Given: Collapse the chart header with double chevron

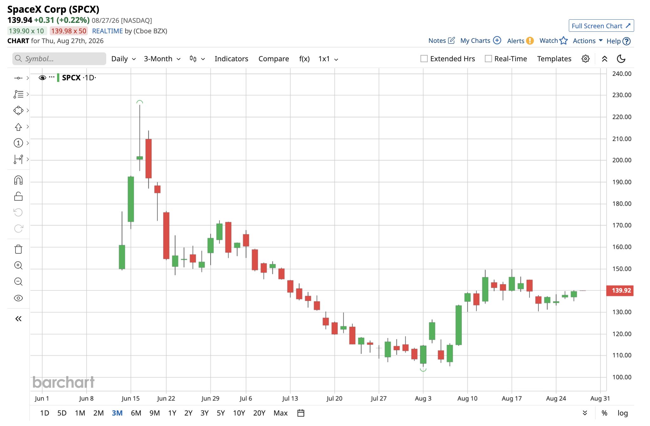Looking at the screenshot, I should pos(605,59).
